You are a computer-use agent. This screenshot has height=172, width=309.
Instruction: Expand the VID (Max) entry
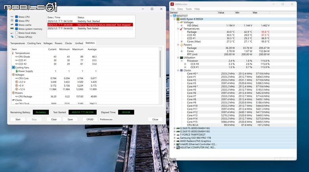click(x=181, y=25)
